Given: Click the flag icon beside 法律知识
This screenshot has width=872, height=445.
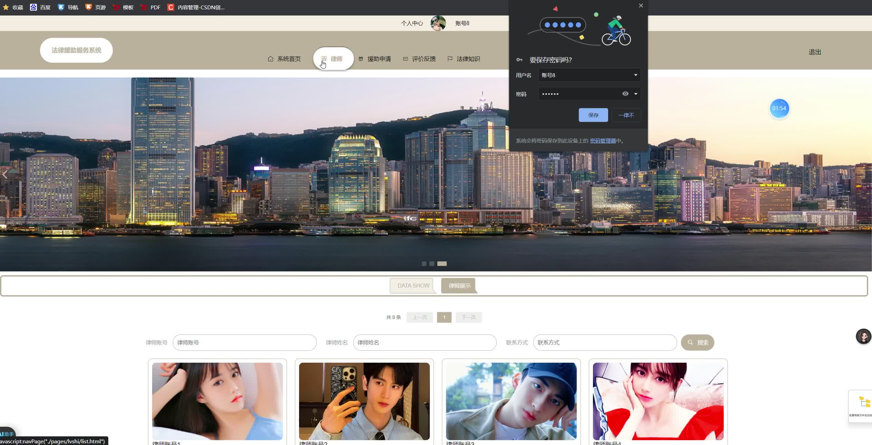Looking at the screenshot, I should click(450, 59).
